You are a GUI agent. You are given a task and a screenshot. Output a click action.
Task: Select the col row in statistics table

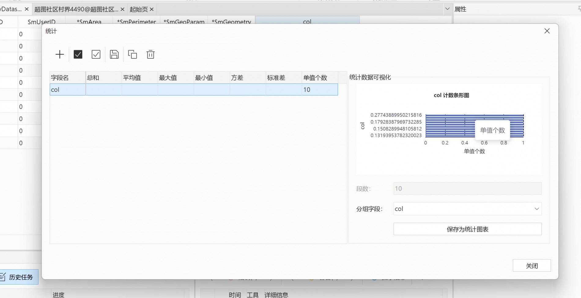pos(194,90)
